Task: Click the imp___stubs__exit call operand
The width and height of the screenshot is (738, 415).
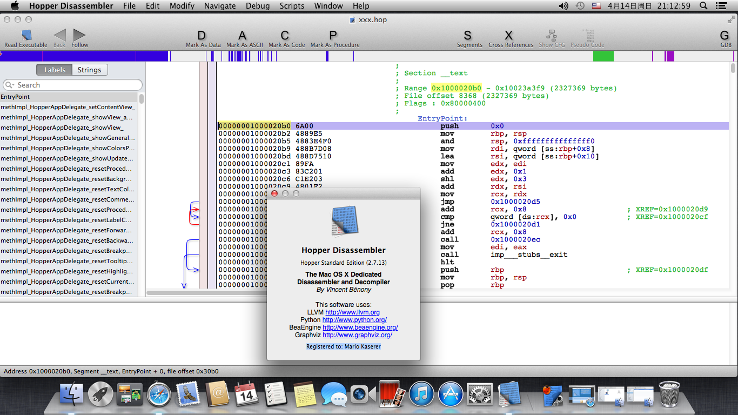Action: 529,255
